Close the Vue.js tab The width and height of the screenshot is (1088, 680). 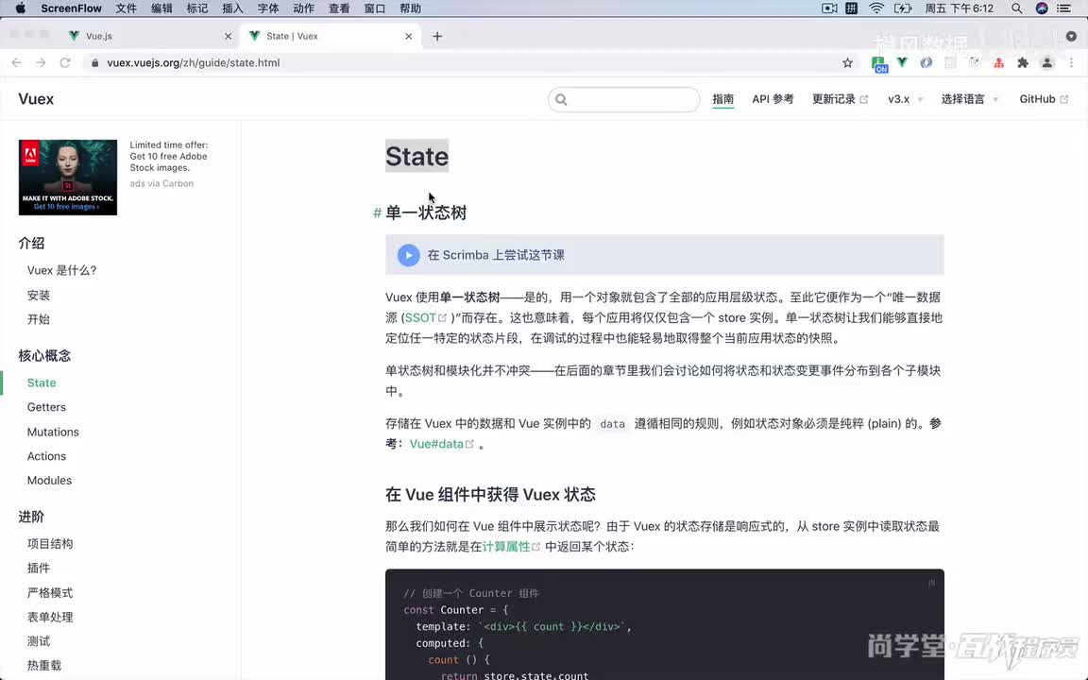(228, 36)
